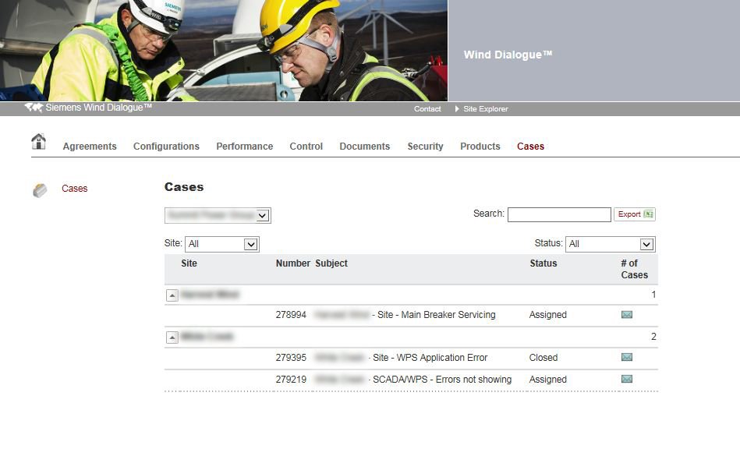Collapse the second site group with two cases
The width and height of the screenshot is (740, 463).
tap(172, 338)
